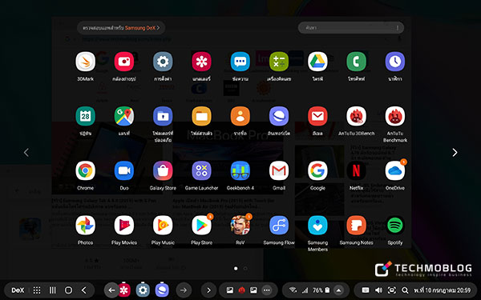This screenshot has width=481, height=300.
Task: Open Play Music app
Action: pyautogui.click(x=163, y=225)
